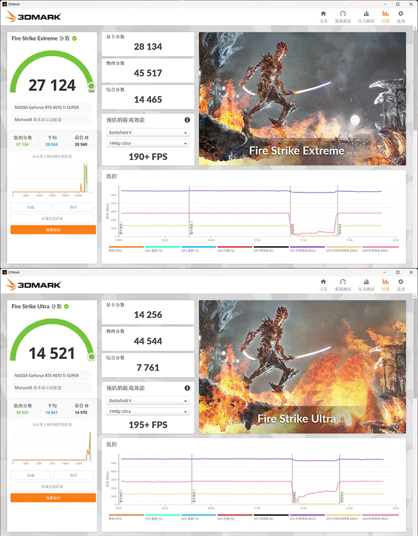The width and height of the screenshot is (418, 536).
Task: Toggle CPU 时钟频率 legend in Ultra monitoring chart
Action: (x=308, y=517)
